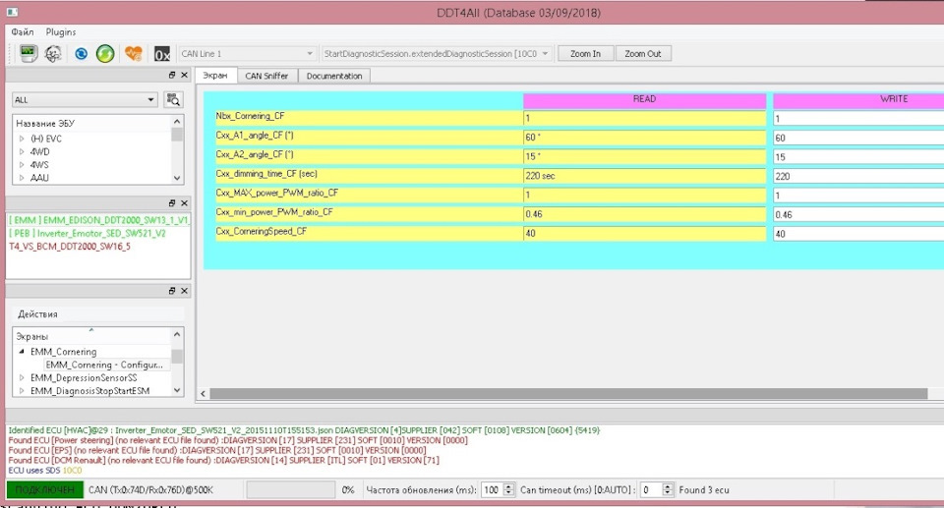Close the Действия panel

184,291
